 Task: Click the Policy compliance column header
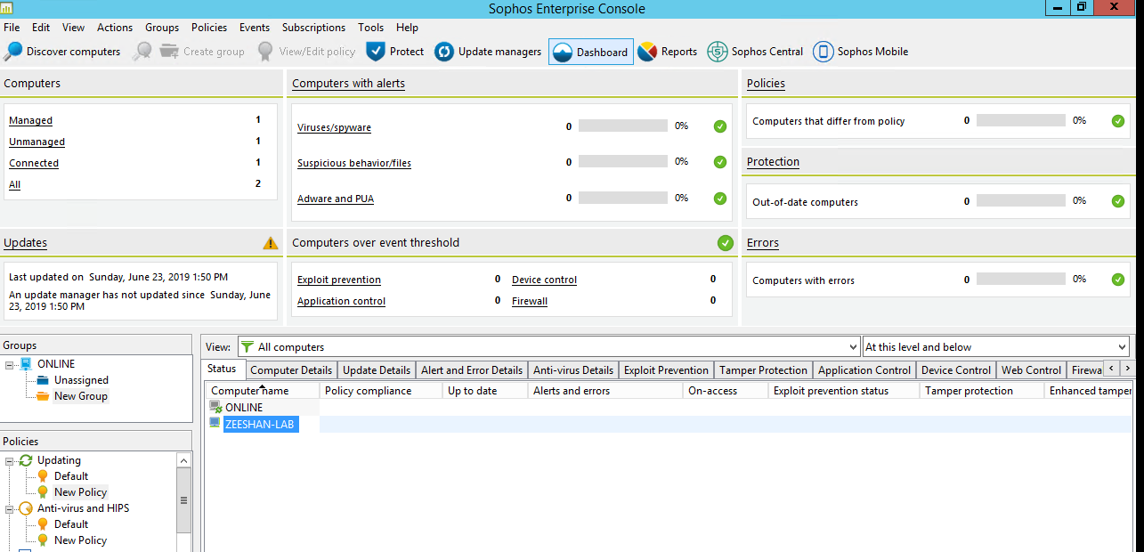coord(381,391)
